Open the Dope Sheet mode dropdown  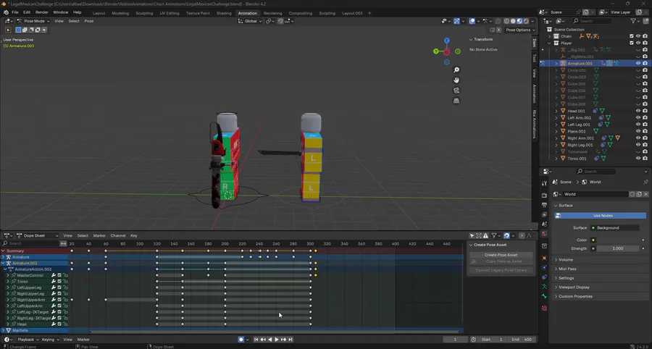pos(38,235)
